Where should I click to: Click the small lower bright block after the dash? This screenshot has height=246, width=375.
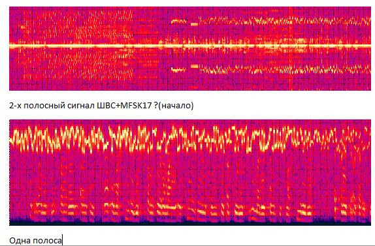click(194, 66)
